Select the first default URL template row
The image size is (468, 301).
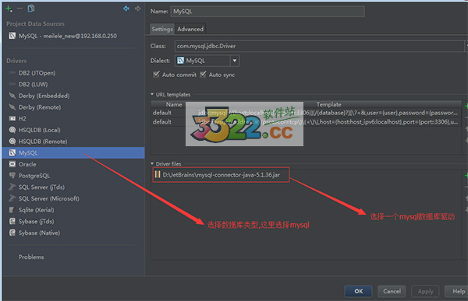pyautogui.click(x=306, y=113)
